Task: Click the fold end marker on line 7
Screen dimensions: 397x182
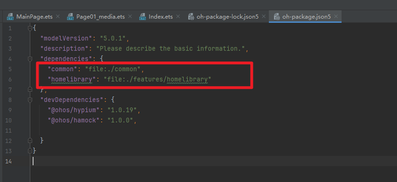Action: tap(30, 89)
